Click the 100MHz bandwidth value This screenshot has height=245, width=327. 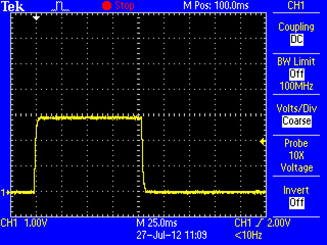(296, 86)
